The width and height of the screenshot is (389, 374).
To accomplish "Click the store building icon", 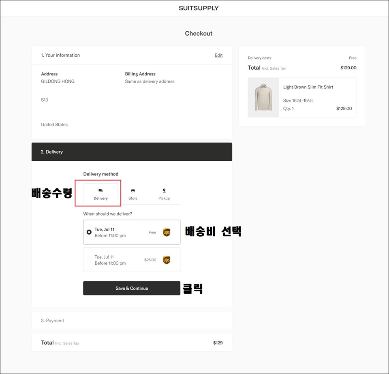I will (133, 190).
